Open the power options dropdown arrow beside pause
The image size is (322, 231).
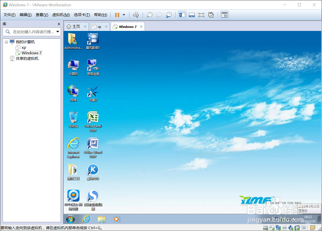coord(124,15)
